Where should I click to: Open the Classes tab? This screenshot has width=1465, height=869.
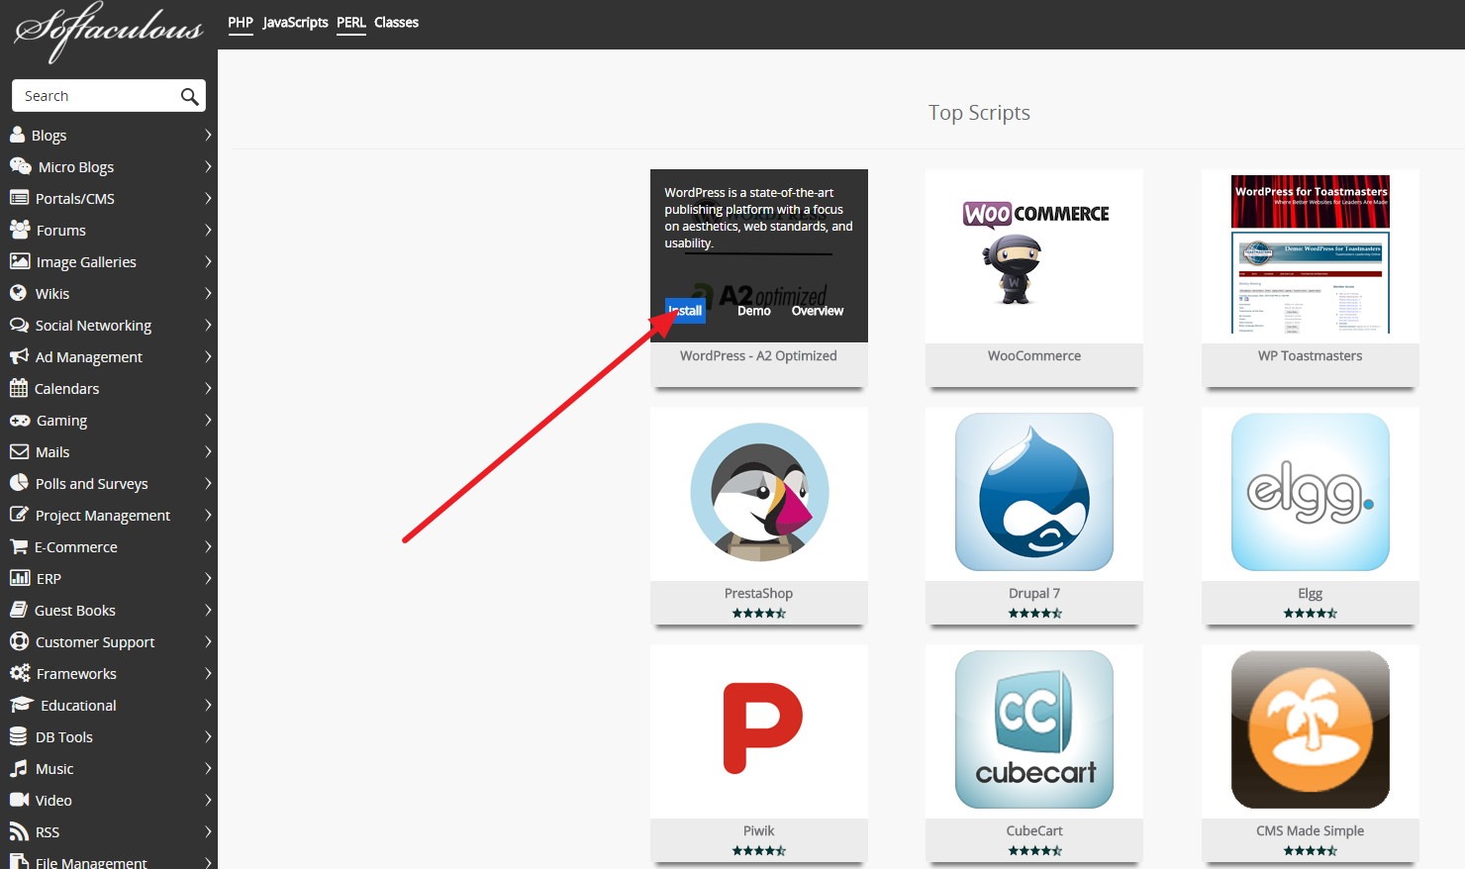pos(396,23)
